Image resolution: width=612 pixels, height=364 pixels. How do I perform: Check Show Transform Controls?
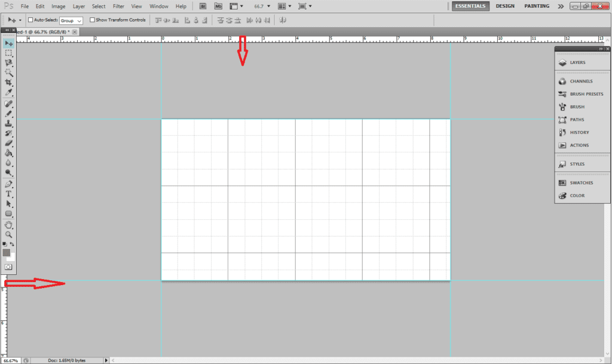[92, 20]
